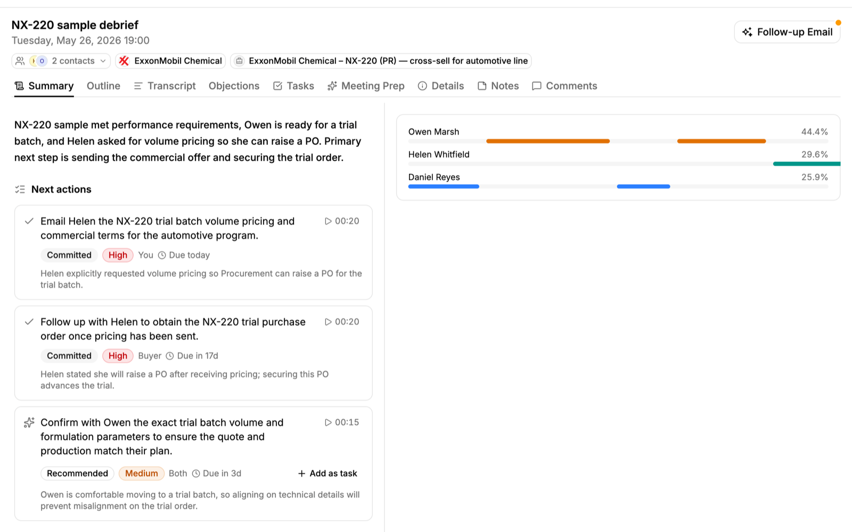Screen dimensions: 852x532
Task: Click the Next actions heading
Action: click(x=61, y=189)
